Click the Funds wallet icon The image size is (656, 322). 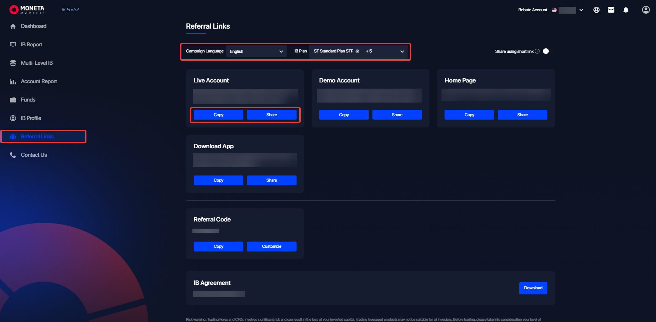(x=13, y=100)
